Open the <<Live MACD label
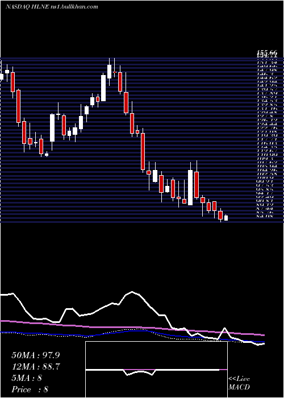 [239, 383]
